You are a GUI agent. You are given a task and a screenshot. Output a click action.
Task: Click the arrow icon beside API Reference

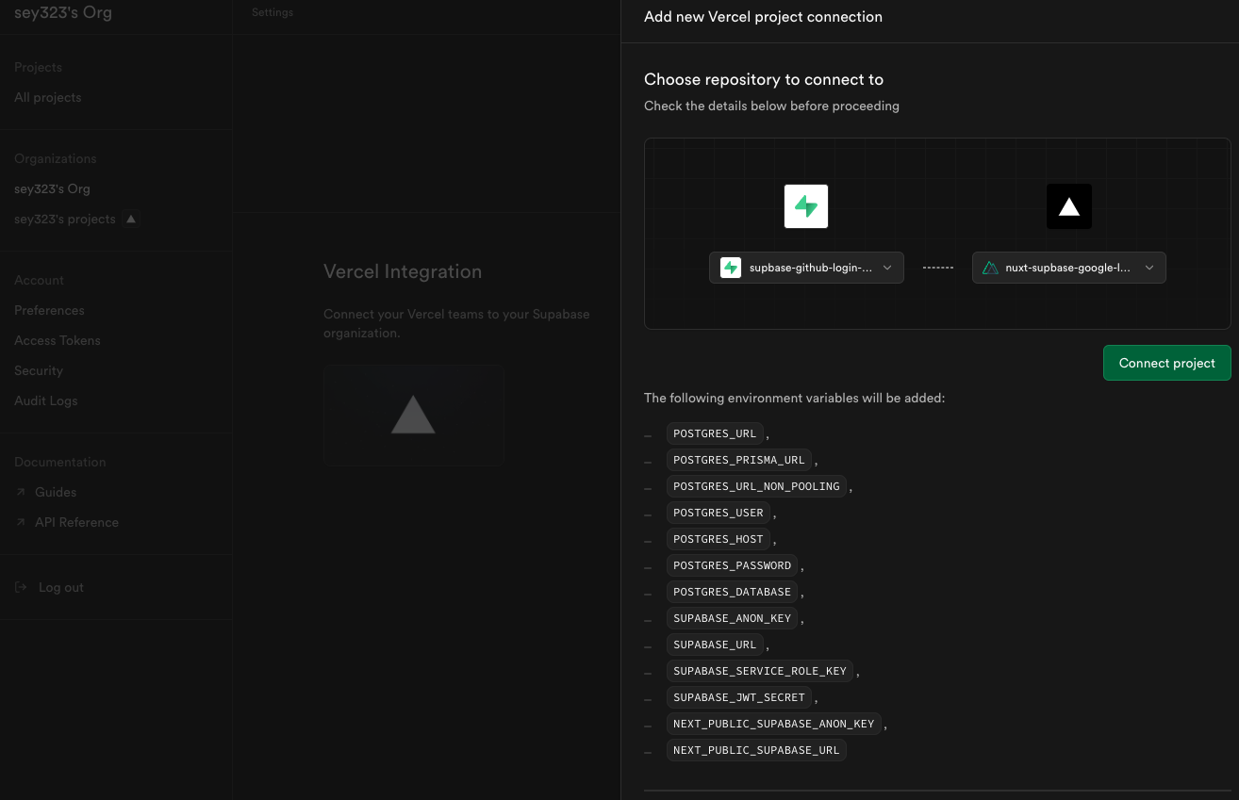pos(21,522)
